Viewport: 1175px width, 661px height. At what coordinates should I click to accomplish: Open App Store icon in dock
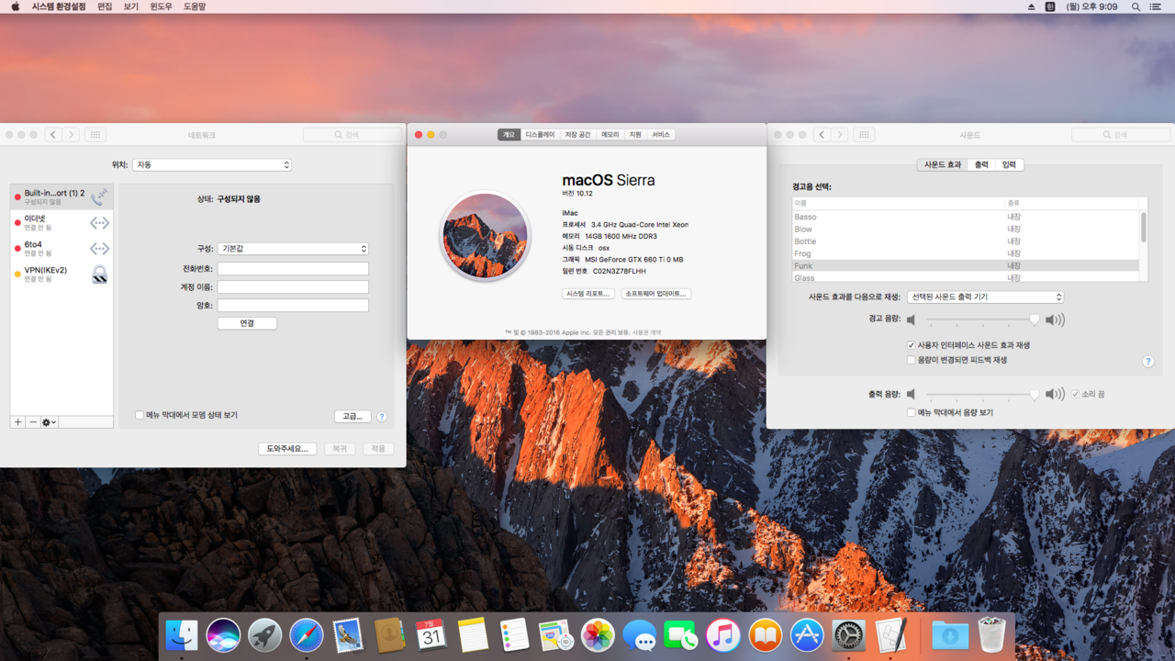point(806,635)
